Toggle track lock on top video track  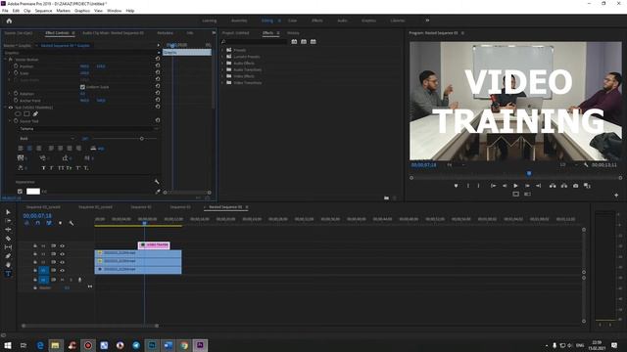[35, 245]
